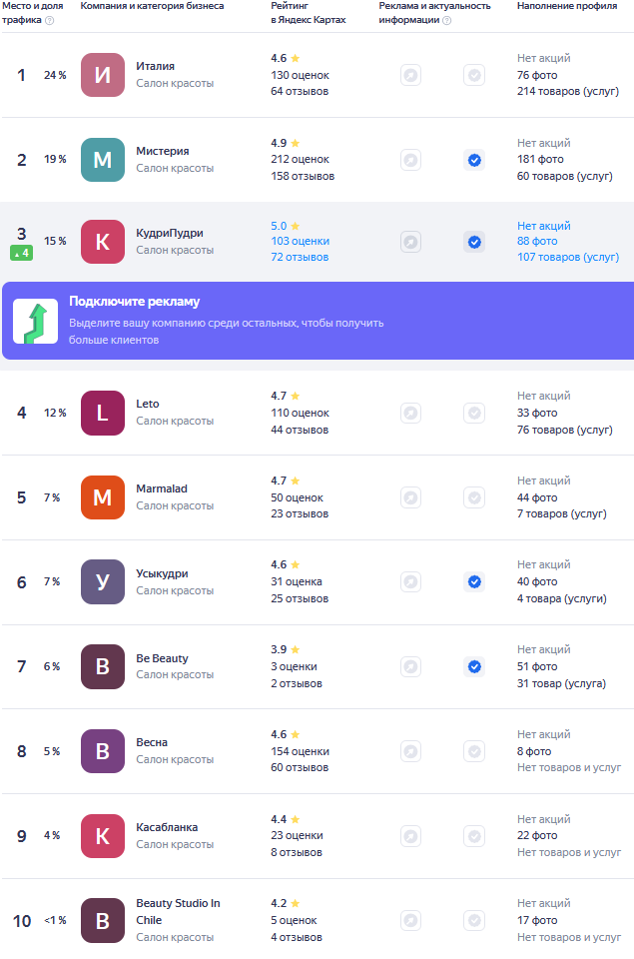Viewport: 634px width, 959px height.
Task: Open the '103 оценки' link
Action: coord(301,241)
